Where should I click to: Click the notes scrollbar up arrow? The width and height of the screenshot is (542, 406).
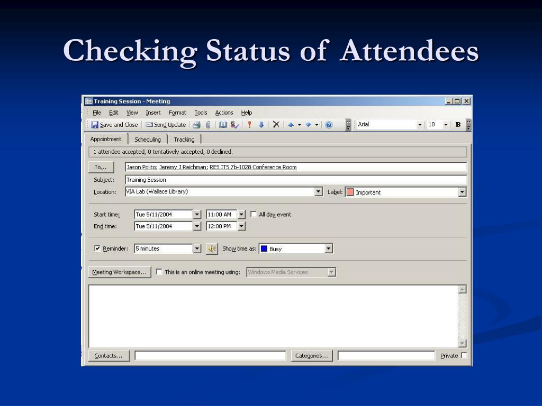(462, 289)
